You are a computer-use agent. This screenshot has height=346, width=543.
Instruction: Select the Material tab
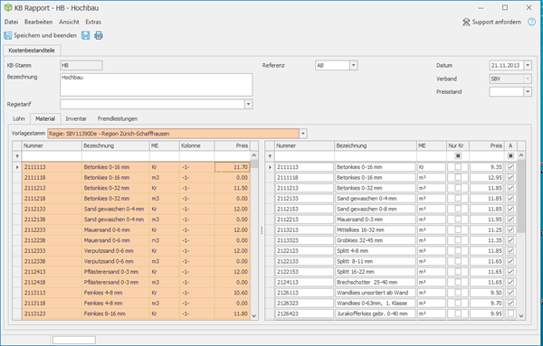[x=45, y=118]
